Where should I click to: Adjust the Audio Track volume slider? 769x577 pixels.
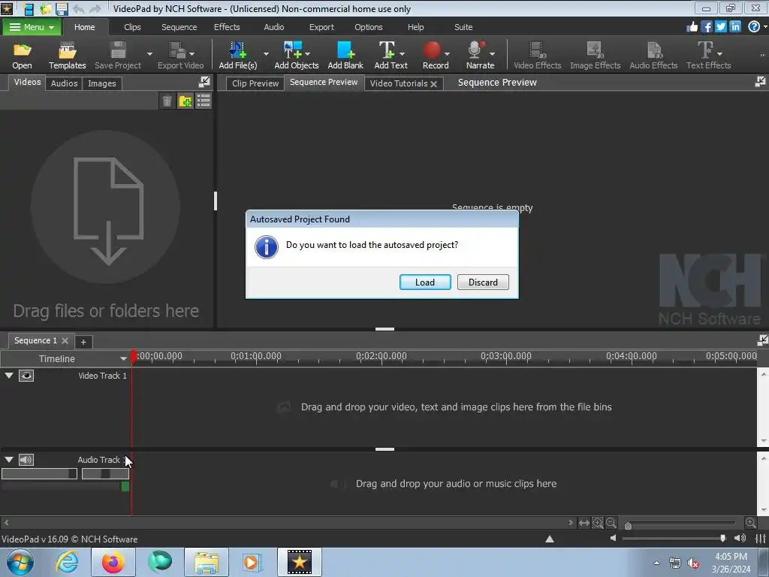click(x=39, y=473)
